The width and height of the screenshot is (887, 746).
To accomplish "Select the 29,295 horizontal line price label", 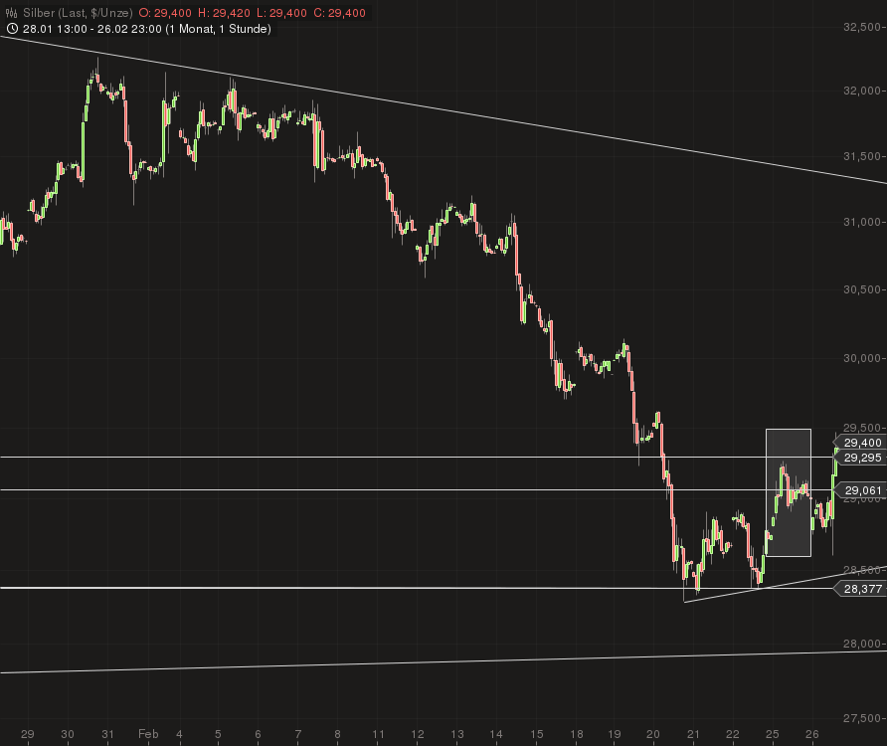I will [x=861, y=458].
